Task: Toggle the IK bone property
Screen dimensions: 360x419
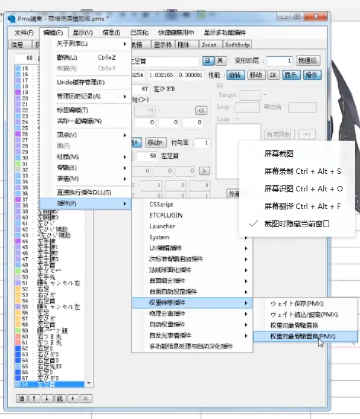Action: tap(274, 75)
